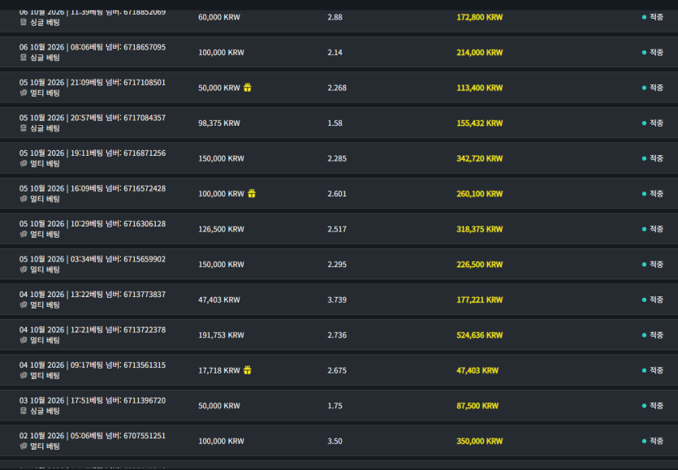678x470 pixels.
Task: Click the 260,100 KRW payout
Action: click(480, 194)
